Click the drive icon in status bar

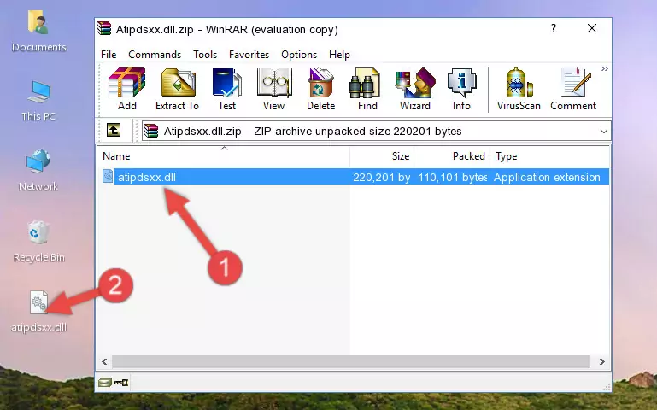(105, 382)
